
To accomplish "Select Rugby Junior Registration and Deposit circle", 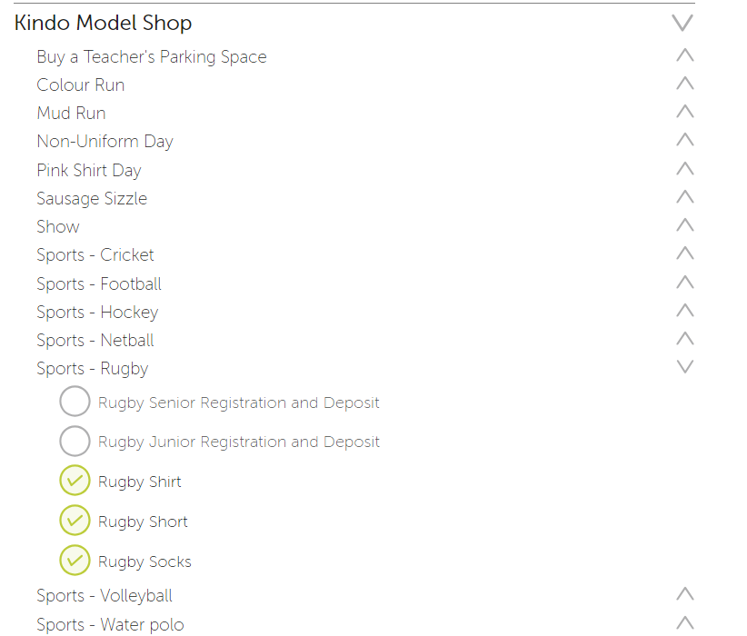I will click(x=75, y=441).
